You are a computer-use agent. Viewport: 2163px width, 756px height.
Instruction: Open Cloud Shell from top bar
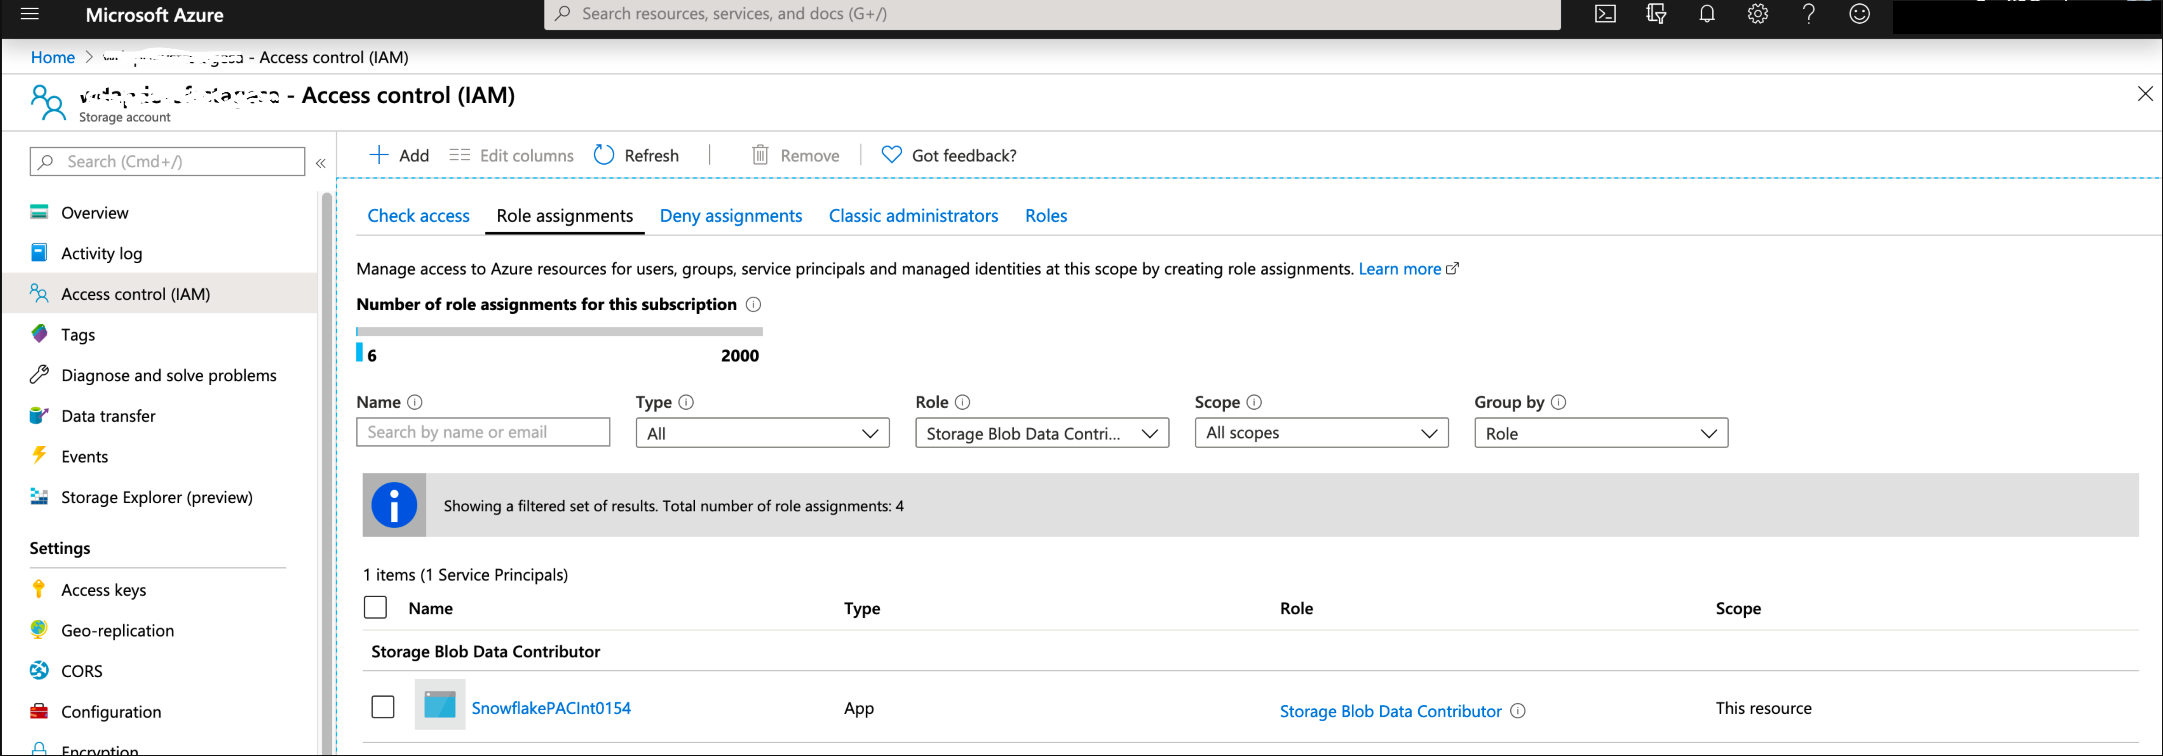1605,14
